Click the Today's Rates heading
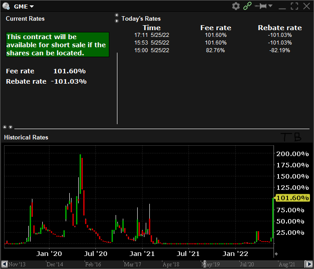Screen dimensions: 314x269 (141, 18)
